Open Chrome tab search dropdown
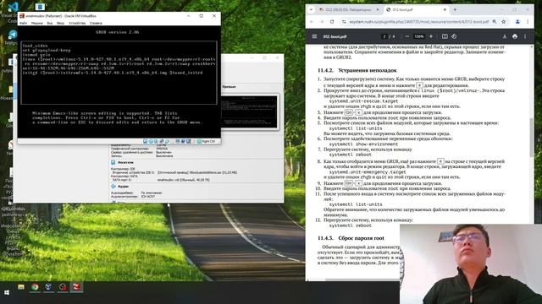This screenshot has width=542, height=304. (311, 9)
